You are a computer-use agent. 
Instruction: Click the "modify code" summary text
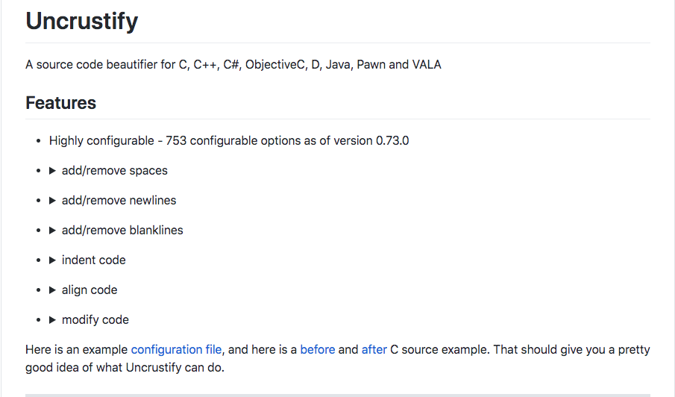tap(95, 320)
